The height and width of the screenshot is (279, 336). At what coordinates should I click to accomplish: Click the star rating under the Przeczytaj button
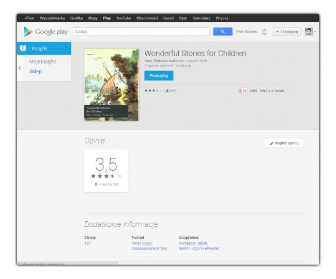click(x=154, y=90)
